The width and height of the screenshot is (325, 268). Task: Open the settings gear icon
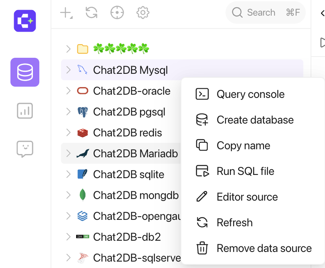tap(143, 13)
